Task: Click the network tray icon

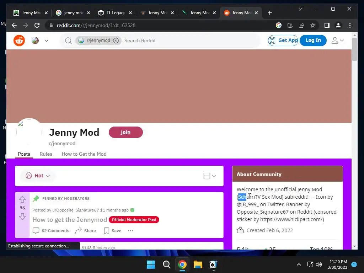Action: tap(310, 264)
